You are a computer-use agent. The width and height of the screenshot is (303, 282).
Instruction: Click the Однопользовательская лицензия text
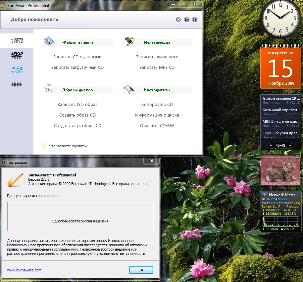click(80, 221)
